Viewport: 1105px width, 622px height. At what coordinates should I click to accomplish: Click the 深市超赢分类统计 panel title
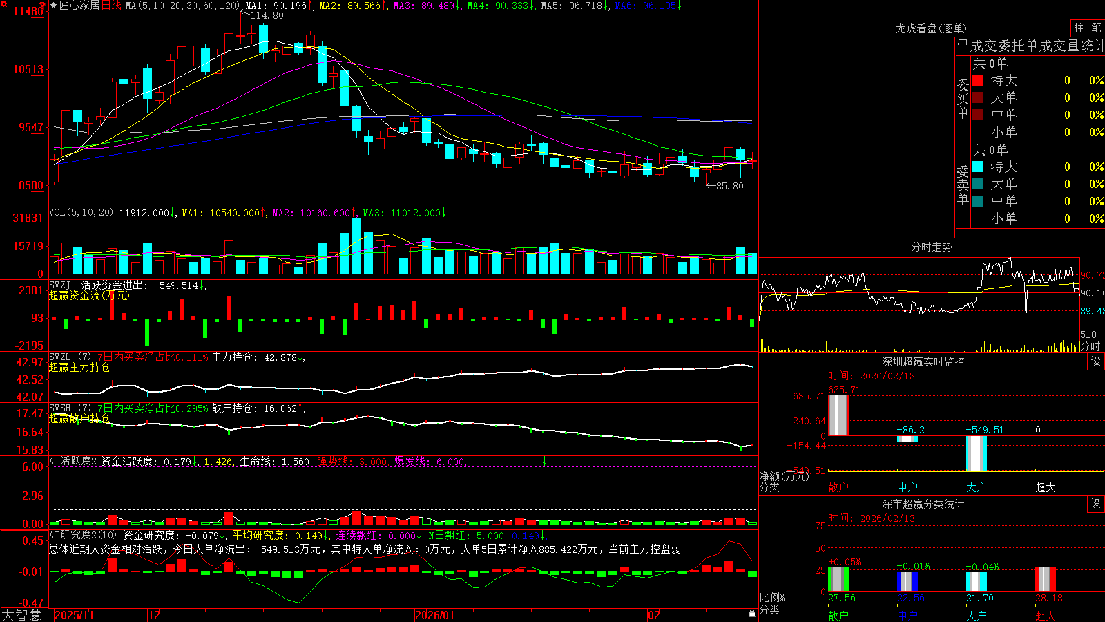(x=923, y=504)
